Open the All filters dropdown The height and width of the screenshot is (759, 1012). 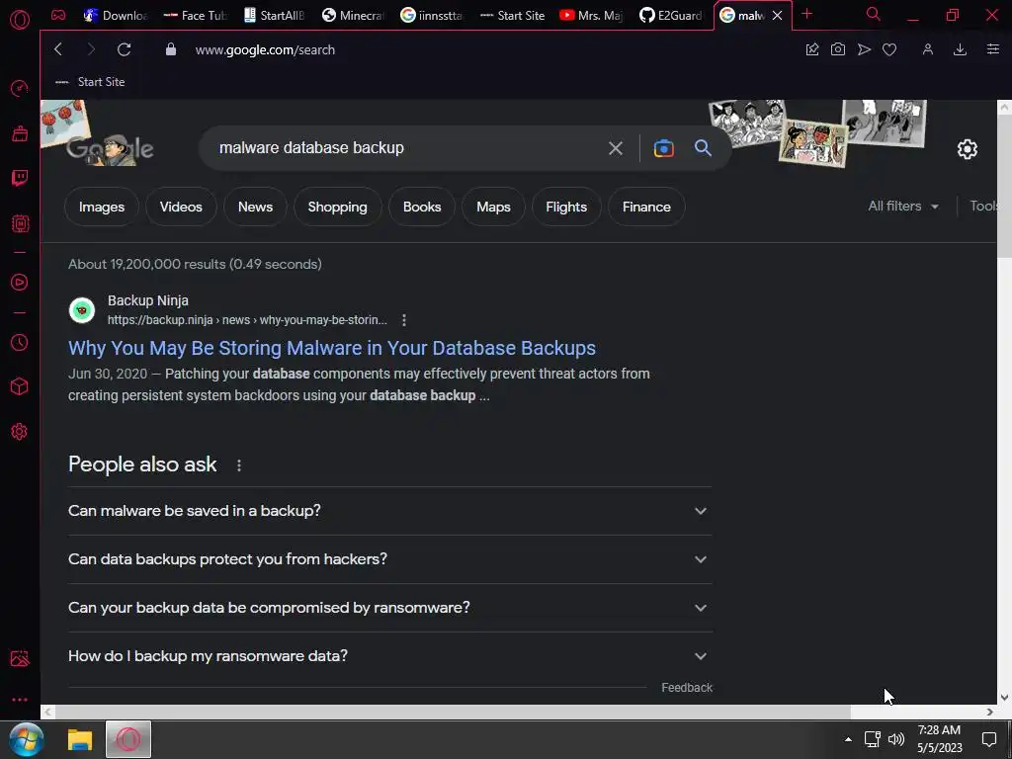pyautogui.click(x=903, y=206)
